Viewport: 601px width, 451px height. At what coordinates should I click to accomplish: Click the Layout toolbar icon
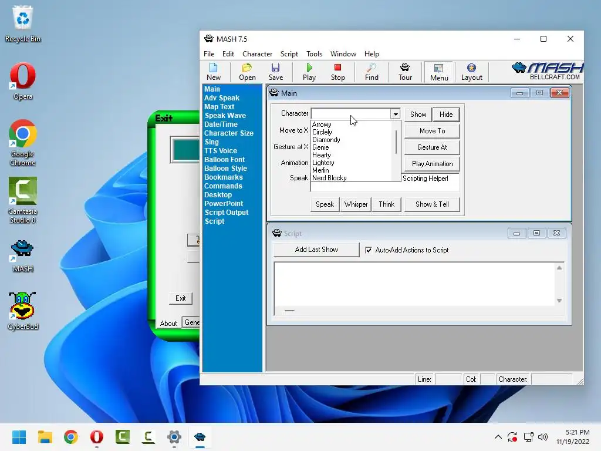coord(471,72)
